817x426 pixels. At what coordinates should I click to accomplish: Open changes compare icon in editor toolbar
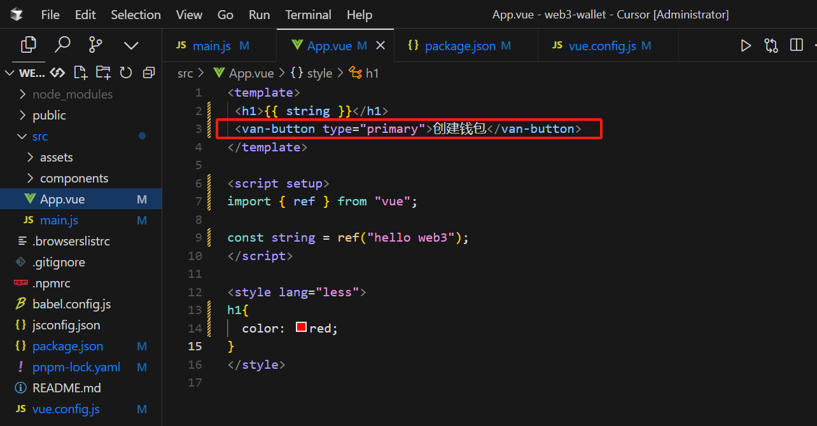(771, 45)
